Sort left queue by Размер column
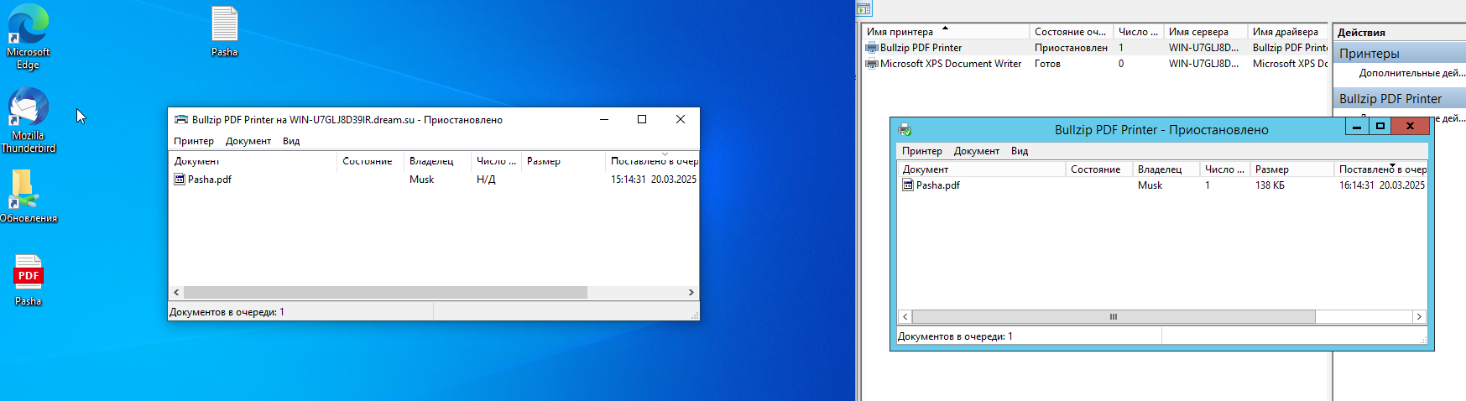This screenshot has width=1466, height=401. point(563,161)
